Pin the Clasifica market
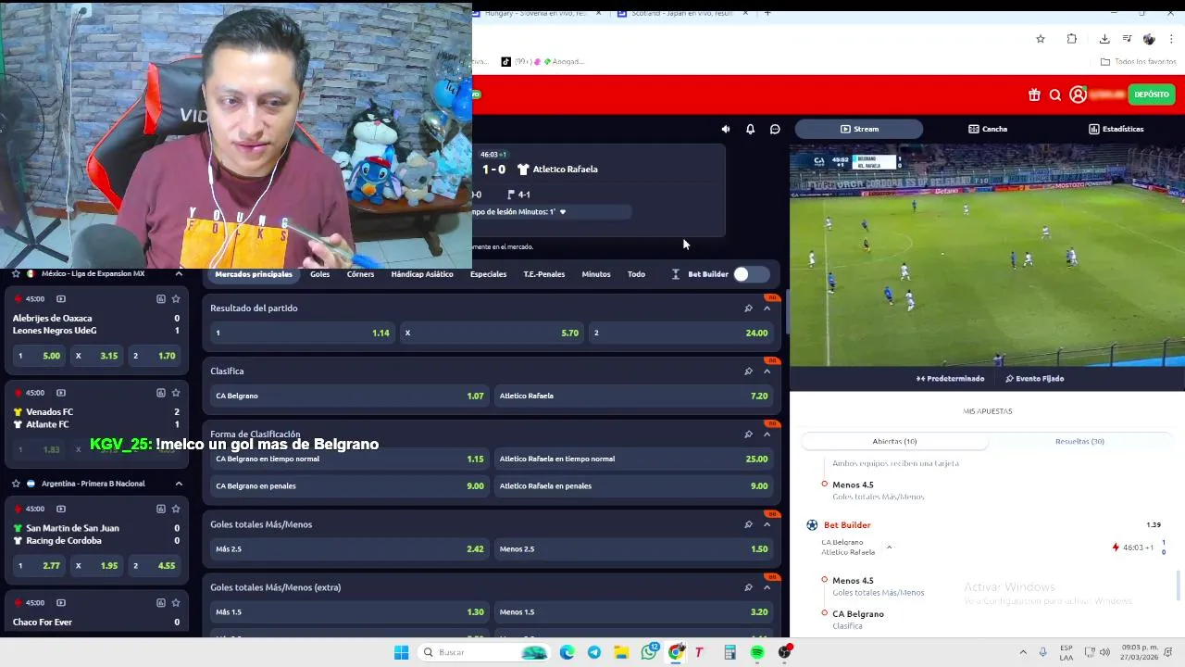Image resolution: width=1185 pixels, height=667 pixels. [748, 371]
